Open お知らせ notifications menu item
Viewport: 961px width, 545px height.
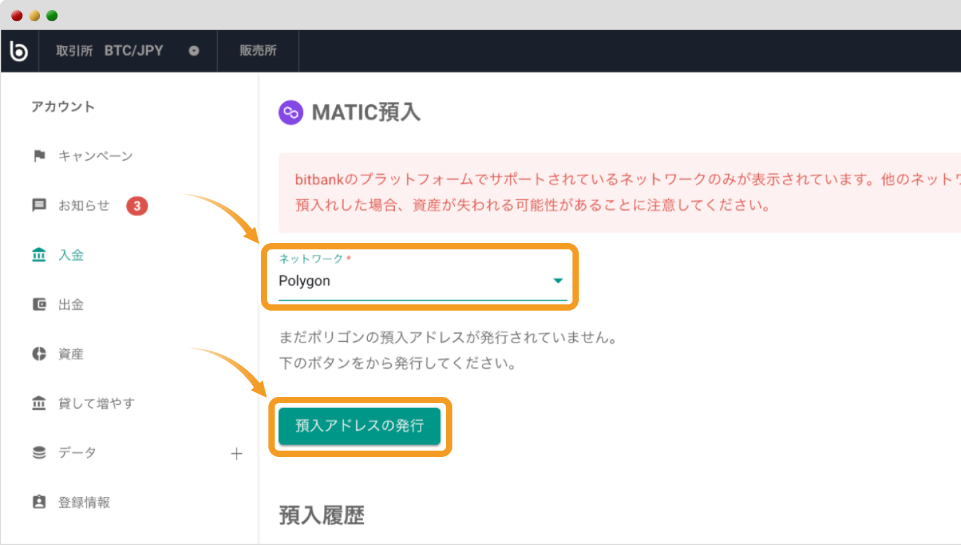click(84, 205)
